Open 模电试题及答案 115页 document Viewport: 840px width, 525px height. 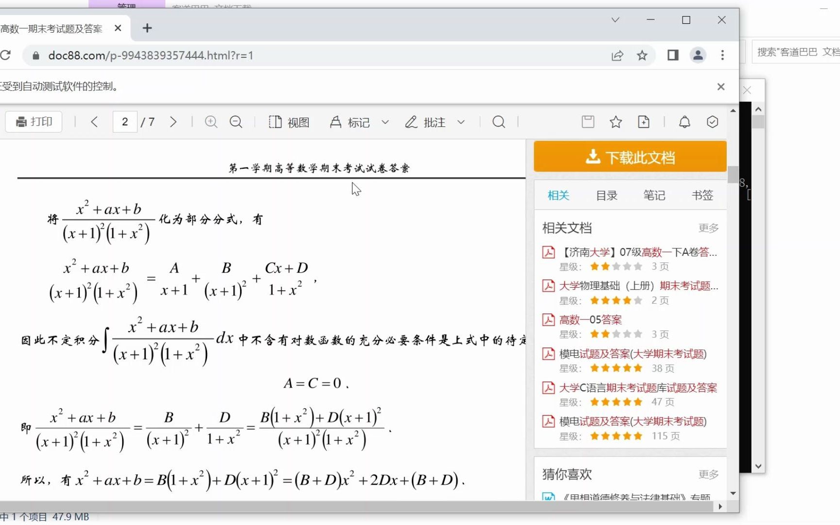(x=633, y=421)
